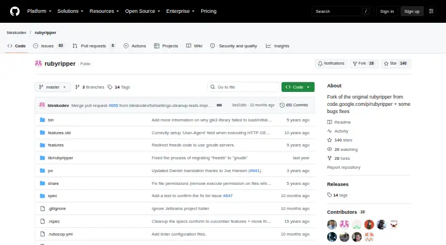Switch to the Issues tab
Screen dimensions: 446x245
pyautogui.click(x=49, y=46)
